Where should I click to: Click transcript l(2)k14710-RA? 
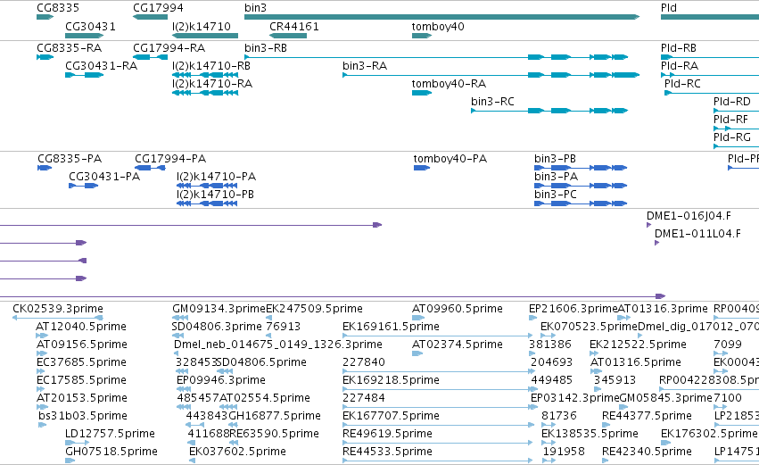(x=212, y=84)
